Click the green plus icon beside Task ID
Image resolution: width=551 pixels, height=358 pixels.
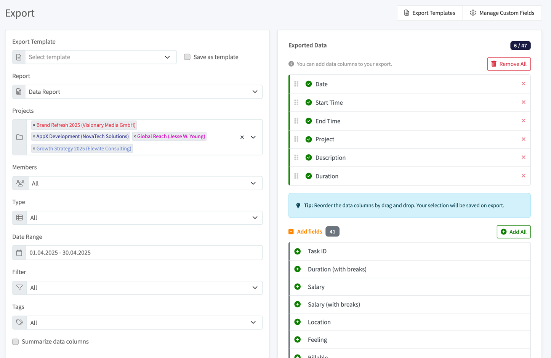298,251
